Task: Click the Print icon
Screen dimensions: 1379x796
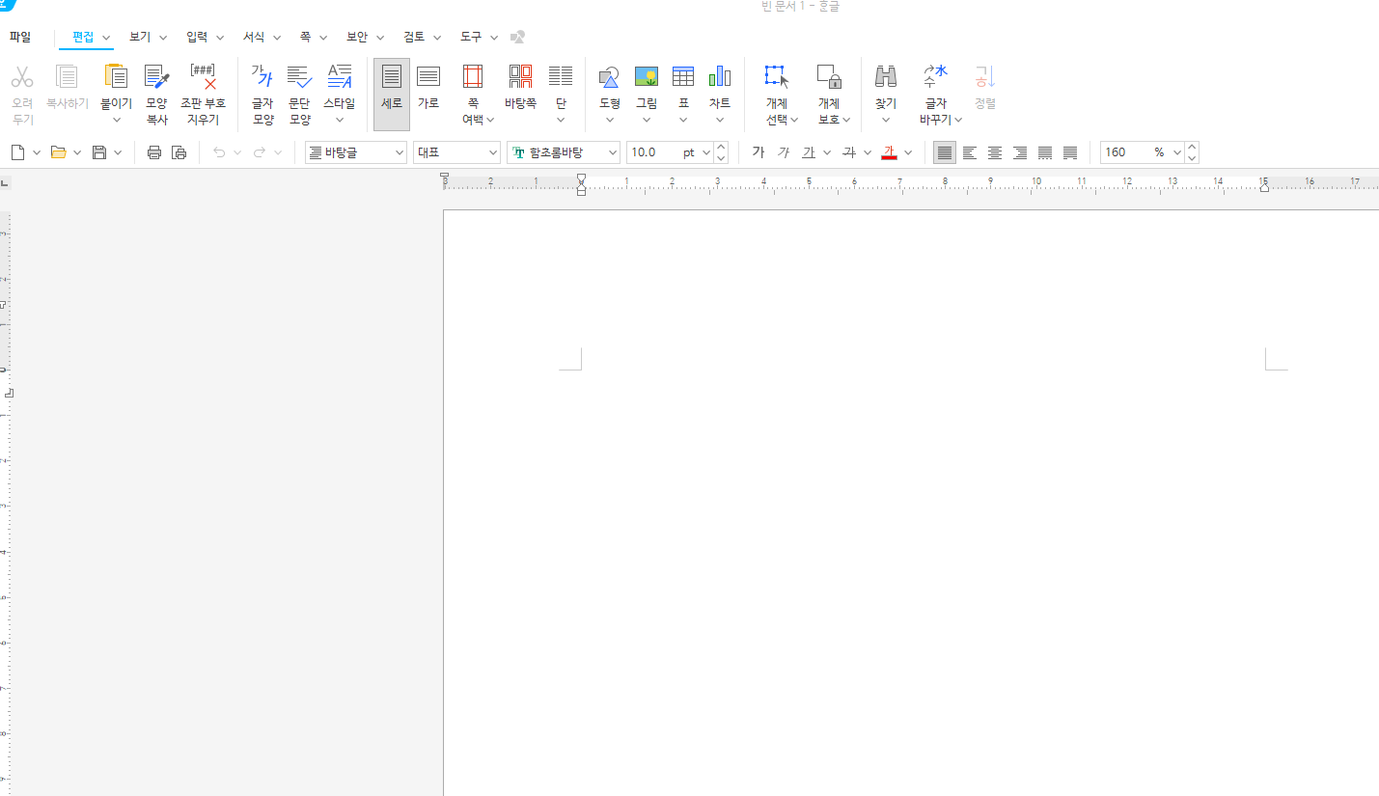Action: pyautogui.click(x=153, y=152)
